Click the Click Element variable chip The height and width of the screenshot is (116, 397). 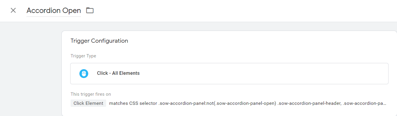[88, 103]
